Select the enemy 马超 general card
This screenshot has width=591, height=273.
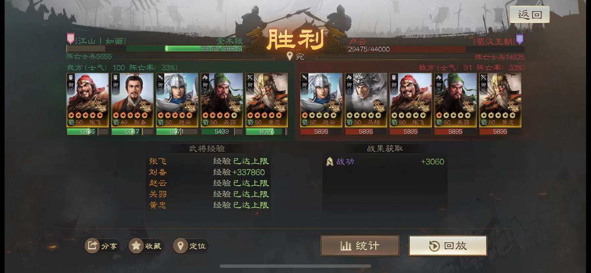pyautogui.click(x=366, y=100)
